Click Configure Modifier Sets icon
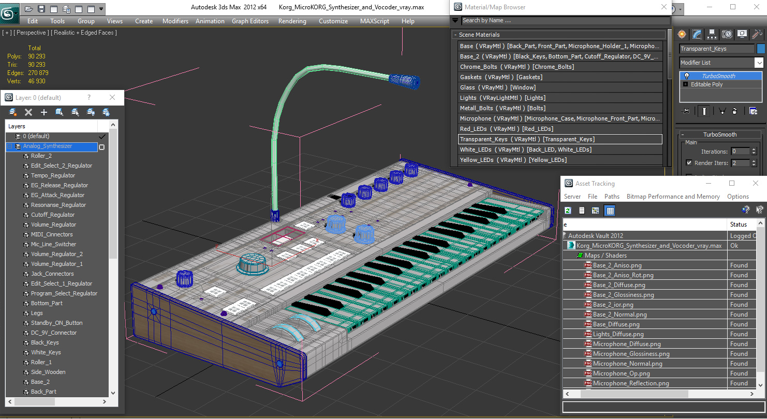Viewport: 767px width, 419px height. [x=753, y=111]
